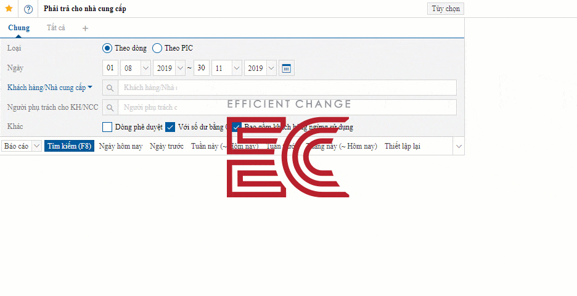Select the Ngày hôm nay shortcut
This screenshot has width=577, height=296.
point(121,146)
